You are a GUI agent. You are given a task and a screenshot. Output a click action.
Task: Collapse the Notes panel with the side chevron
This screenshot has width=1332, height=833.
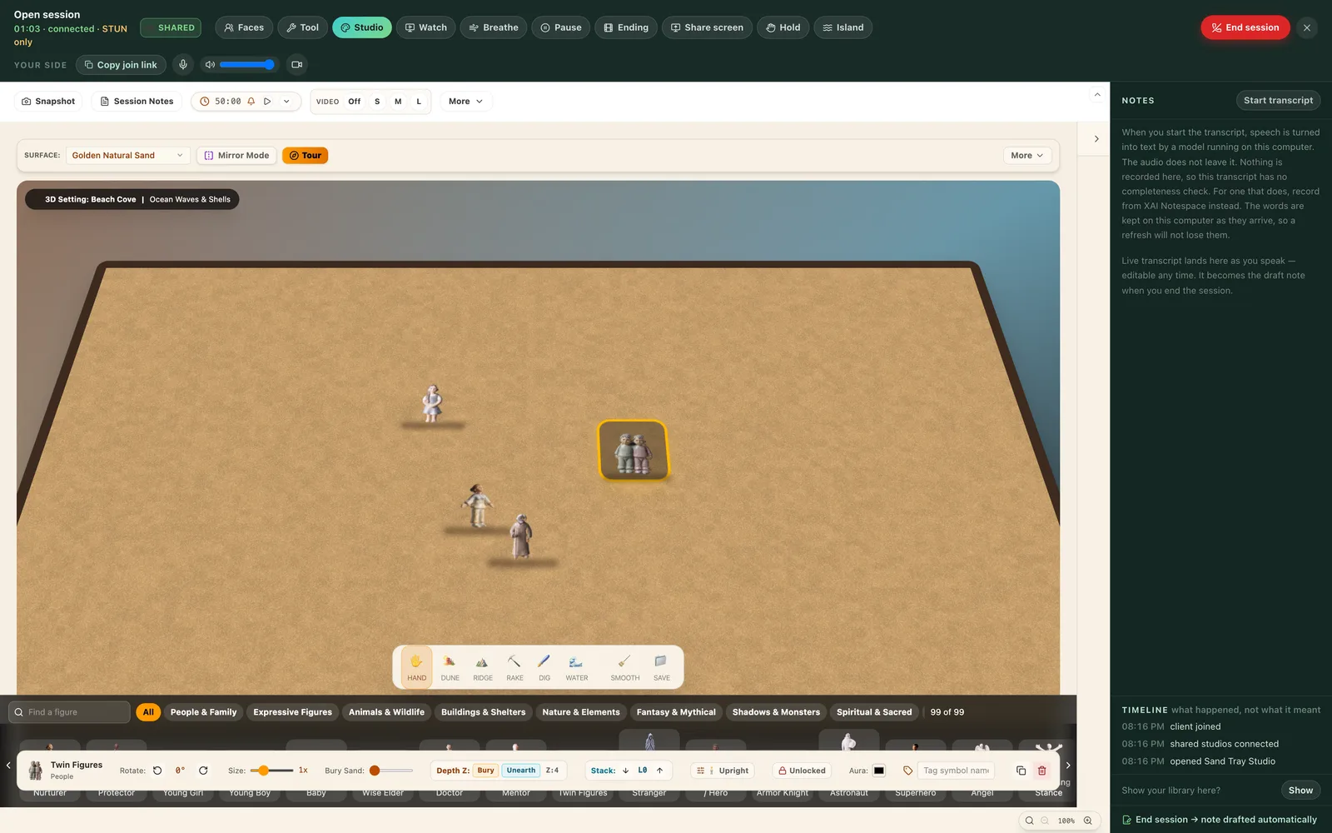[x=1096, y=139]
